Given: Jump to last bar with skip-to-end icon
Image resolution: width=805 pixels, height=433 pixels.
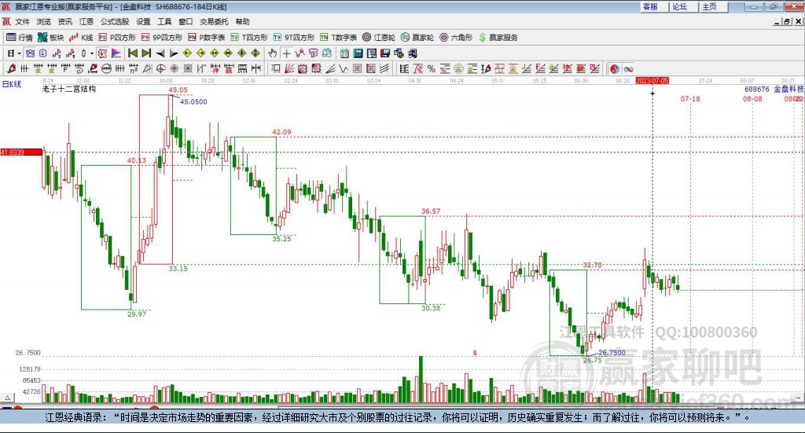Looking at the screenshot, I should click(x=146, y=53).
